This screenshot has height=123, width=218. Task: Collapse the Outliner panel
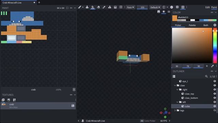(216, 71)
